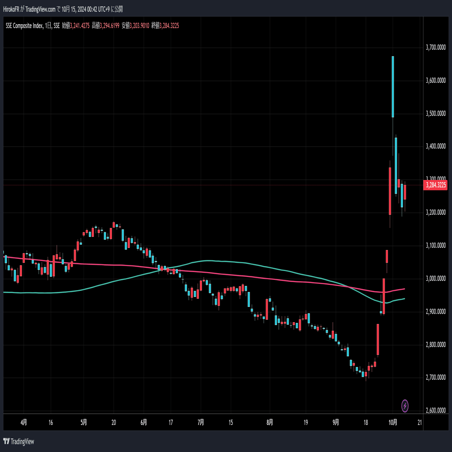Image resolution: width=452 pixels, height=452 pixels.
Task: Click the 3,500.0000 price axis label
Action: click(436, 113)
